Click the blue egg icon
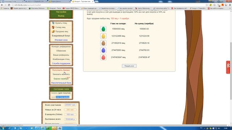Viewport: 232px width, 130px height. tap(103, 50)
